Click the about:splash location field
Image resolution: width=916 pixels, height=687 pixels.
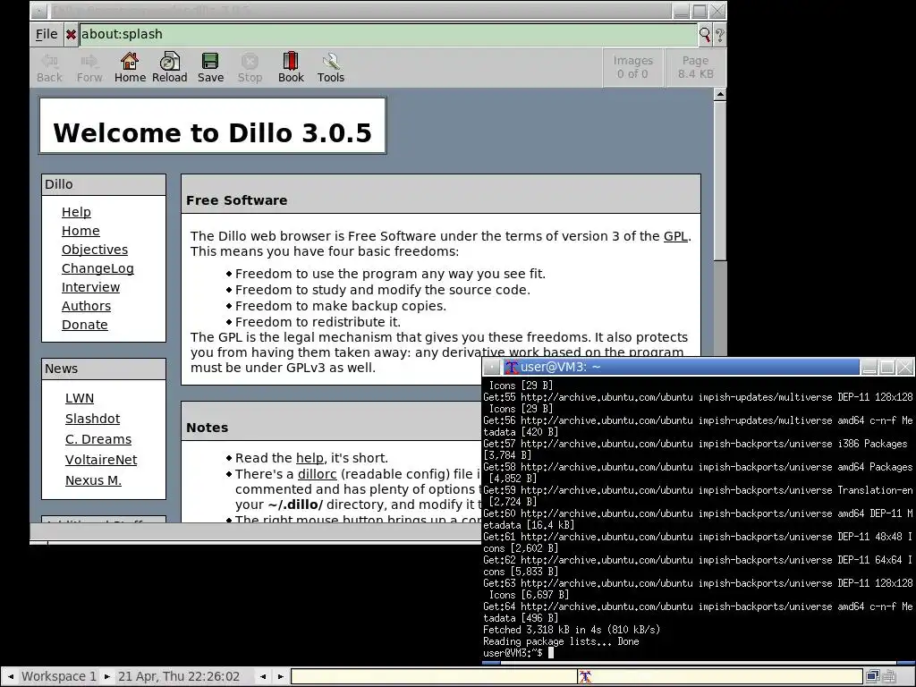click(388, 35)
